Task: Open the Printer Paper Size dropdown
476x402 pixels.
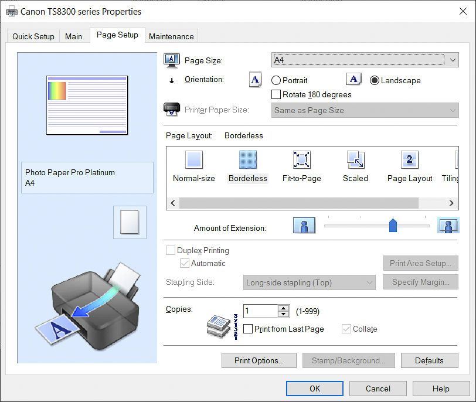Action: [x=365, y=110]
